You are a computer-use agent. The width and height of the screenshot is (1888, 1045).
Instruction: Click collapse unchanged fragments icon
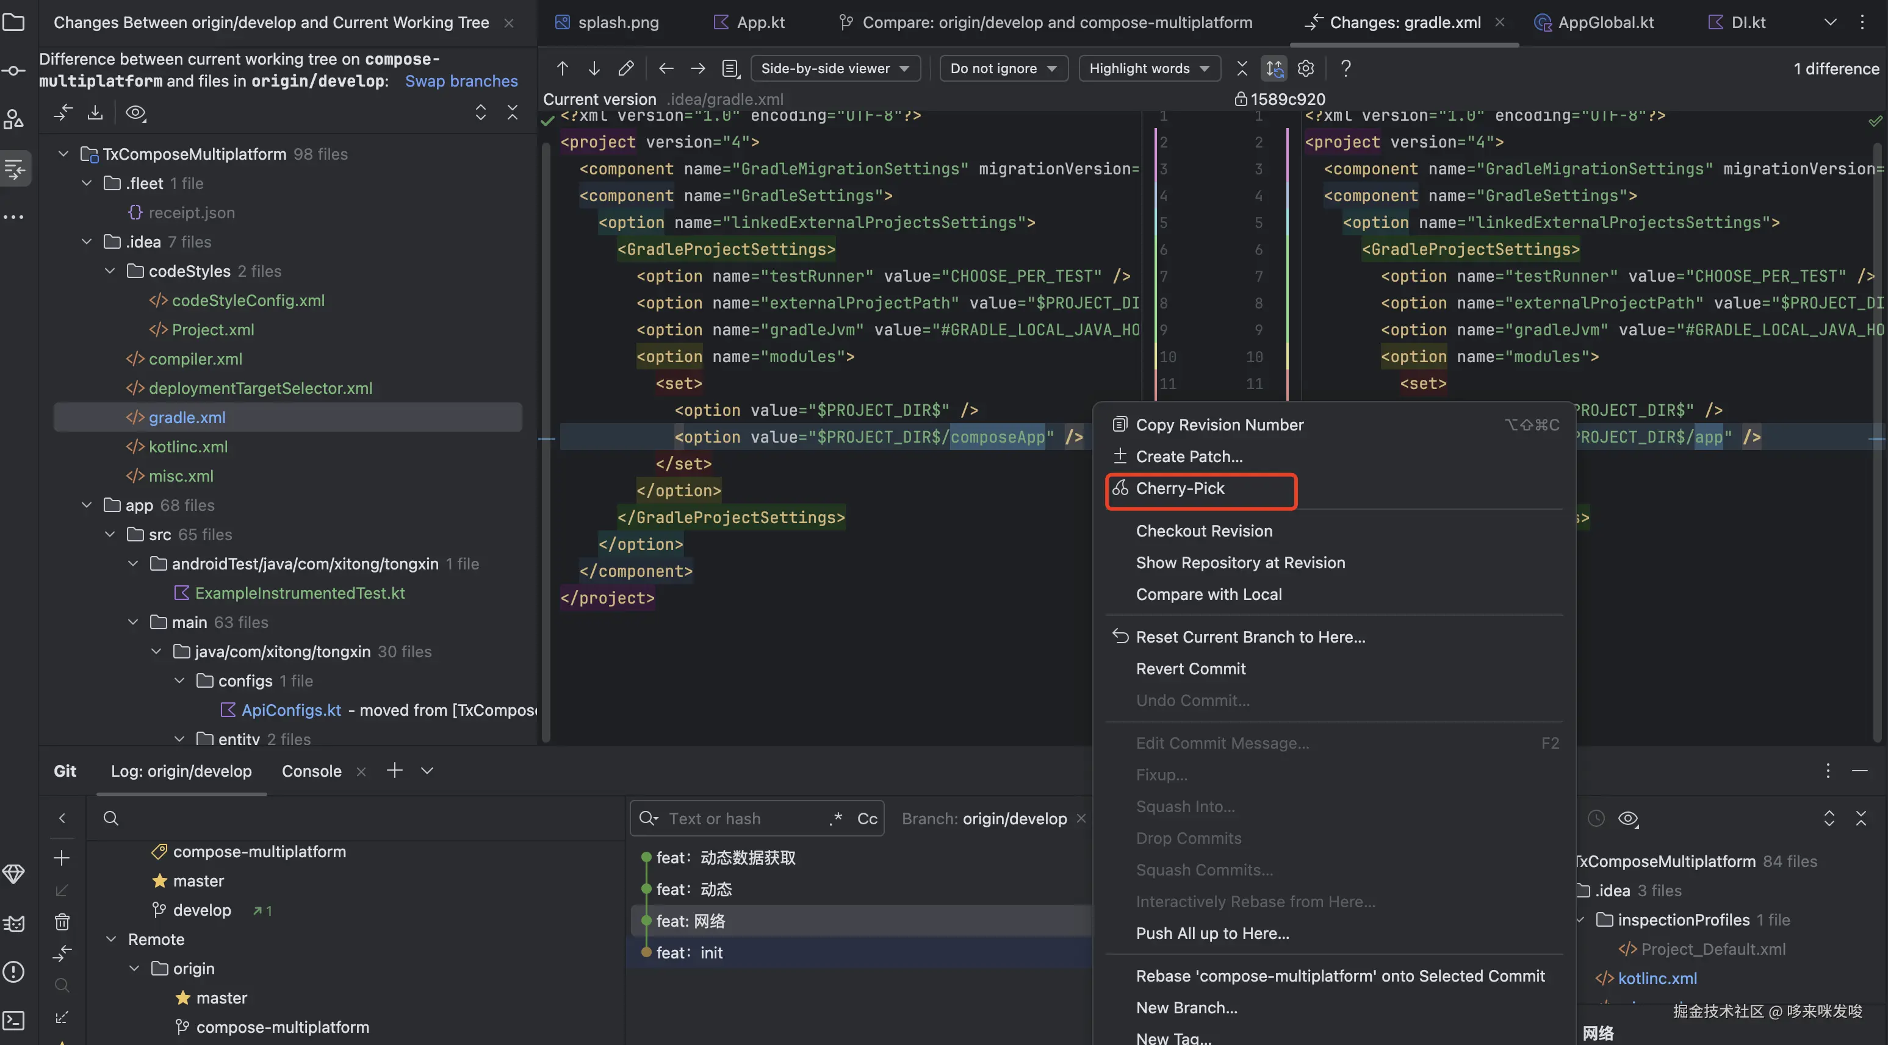click(x=1242, y=69)
